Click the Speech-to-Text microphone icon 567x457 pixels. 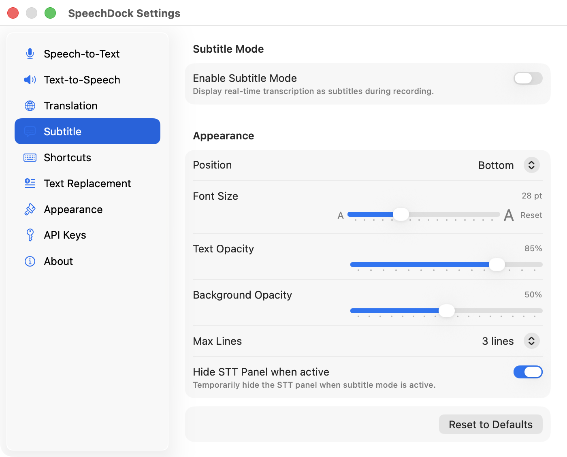click(30, 53)
